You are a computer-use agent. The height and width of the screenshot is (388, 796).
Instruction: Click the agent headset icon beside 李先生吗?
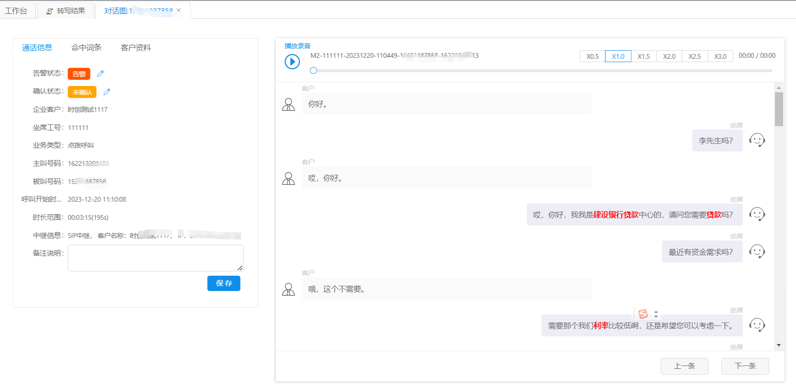tap(757, 140)
